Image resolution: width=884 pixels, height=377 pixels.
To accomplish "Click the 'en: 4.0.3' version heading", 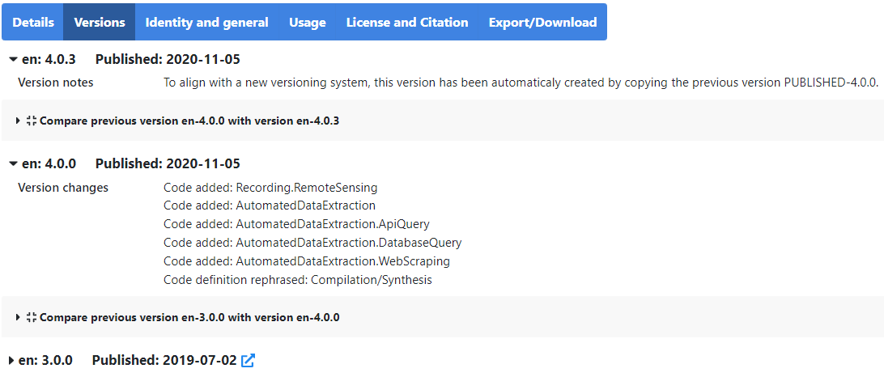I will pos(49,59).
